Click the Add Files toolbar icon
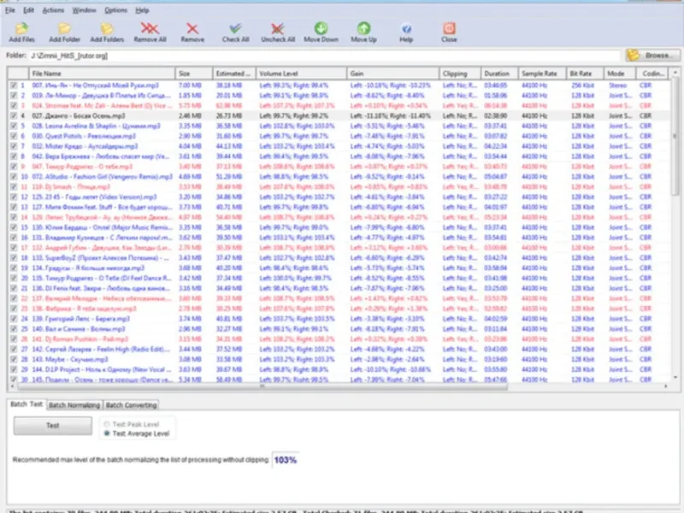 (21, 29)
